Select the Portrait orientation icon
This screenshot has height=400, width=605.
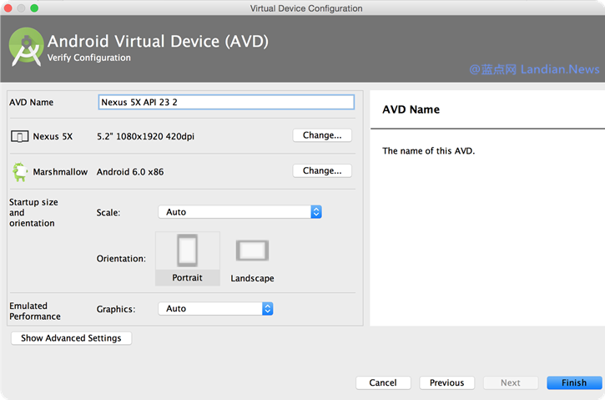point(187,251)
